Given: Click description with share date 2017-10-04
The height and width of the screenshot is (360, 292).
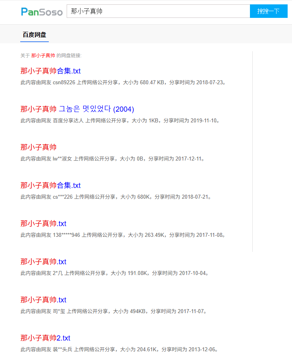Looking at the screenshot, I should coord(114,273).
